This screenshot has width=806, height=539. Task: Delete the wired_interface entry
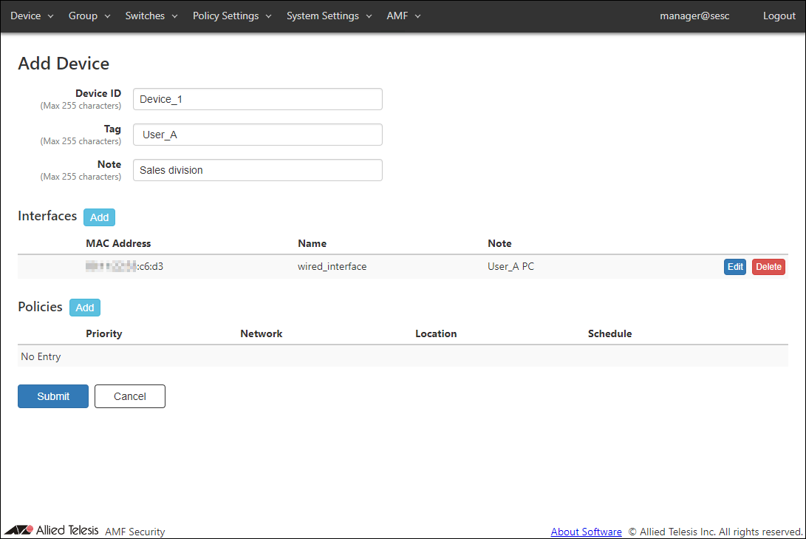click(x=768, y=267)
